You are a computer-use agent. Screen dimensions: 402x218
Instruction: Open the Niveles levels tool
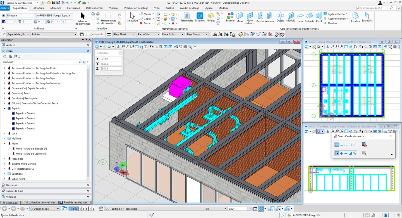211,17
